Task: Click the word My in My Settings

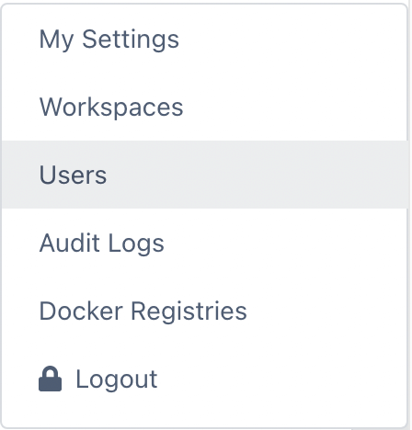Action: tap(56, 40)
